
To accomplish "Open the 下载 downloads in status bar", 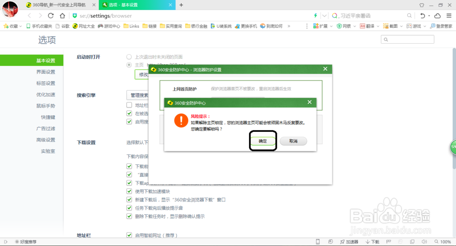I will tap(373, 241).
